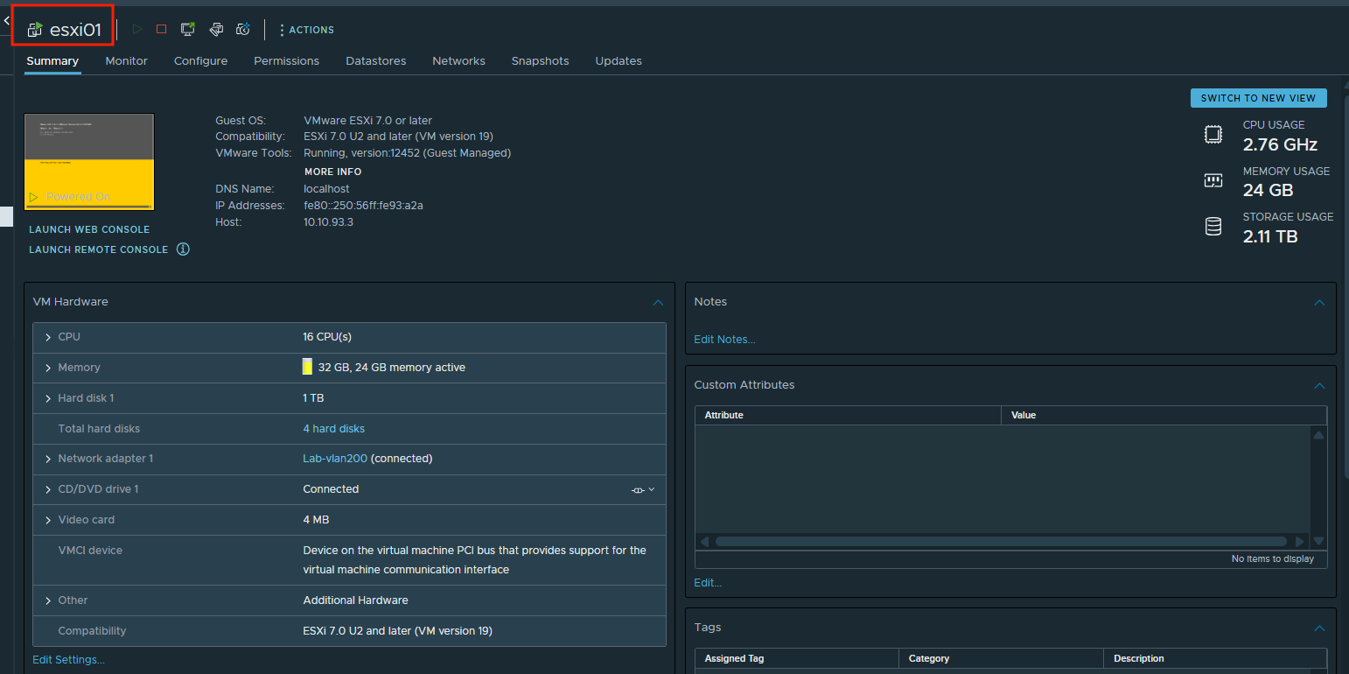Click Custom Attributes horizontal scroll right arrow
This screenshot has height=674, width=1349.
[x=1300, y=542]
